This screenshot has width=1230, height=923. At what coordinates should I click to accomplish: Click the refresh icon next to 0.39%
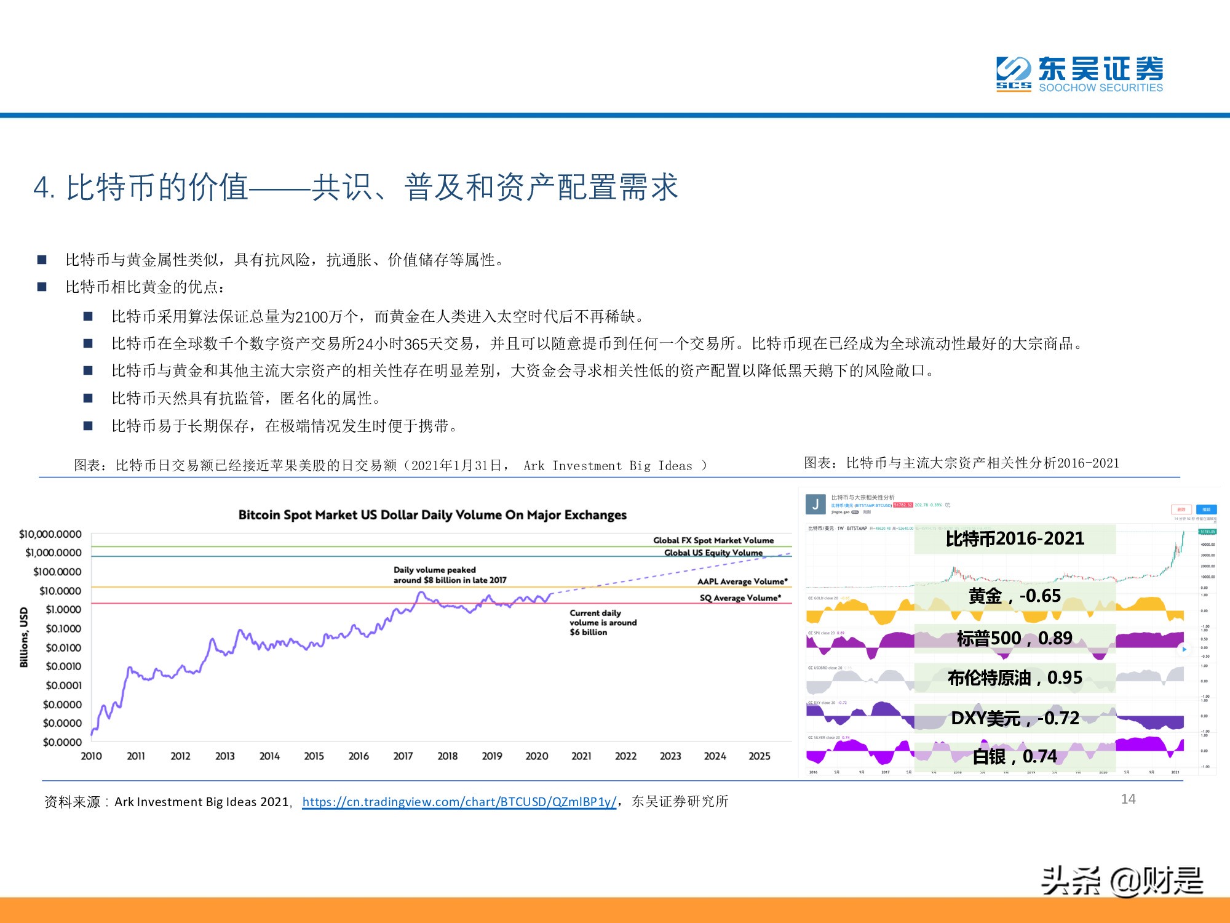coord(948,505)
